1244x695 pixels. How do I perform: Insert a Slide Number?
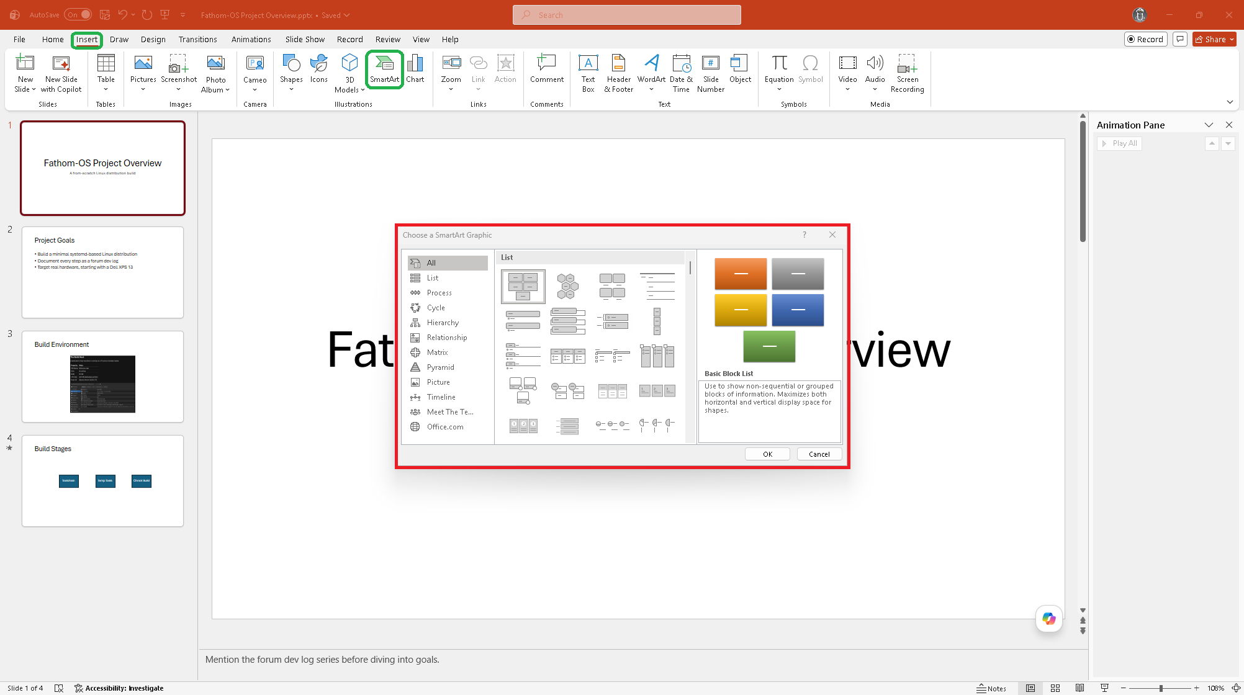point(711,73)
